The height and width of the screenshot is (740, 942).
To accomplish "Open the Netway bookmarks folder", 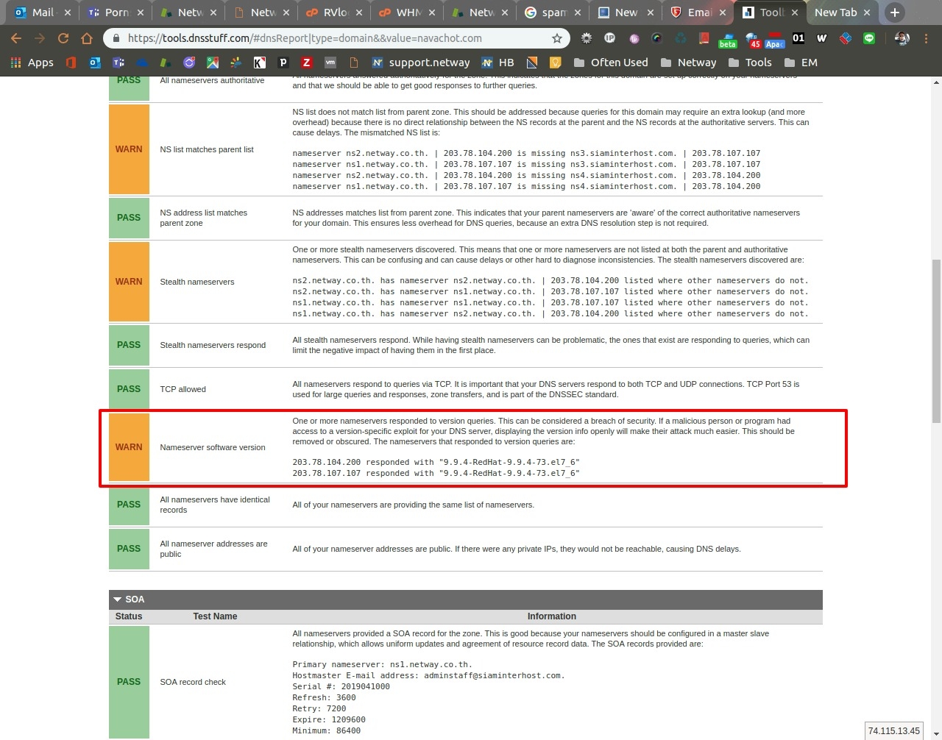I will [688, 63].
